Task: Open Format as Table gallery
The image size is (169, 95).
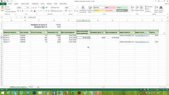Action: (90, 9)
